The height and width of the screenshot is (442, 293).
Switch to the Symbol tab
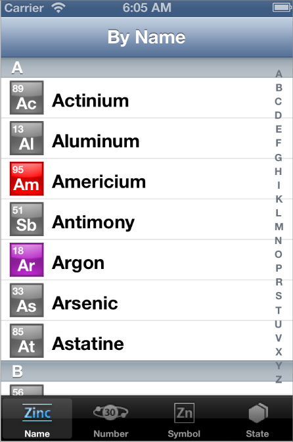click(184, 419)
